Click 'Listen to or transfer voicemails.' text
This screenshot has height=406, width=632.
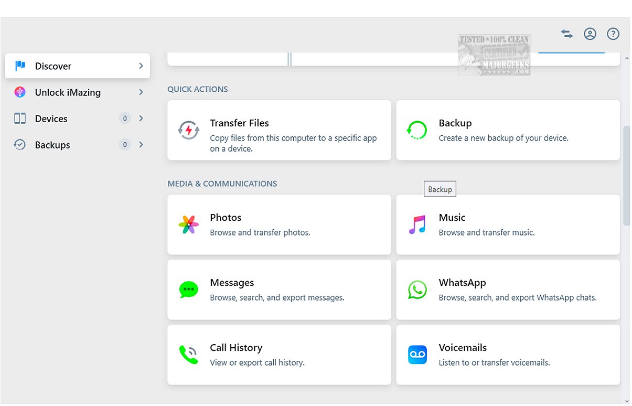[494, 363]
